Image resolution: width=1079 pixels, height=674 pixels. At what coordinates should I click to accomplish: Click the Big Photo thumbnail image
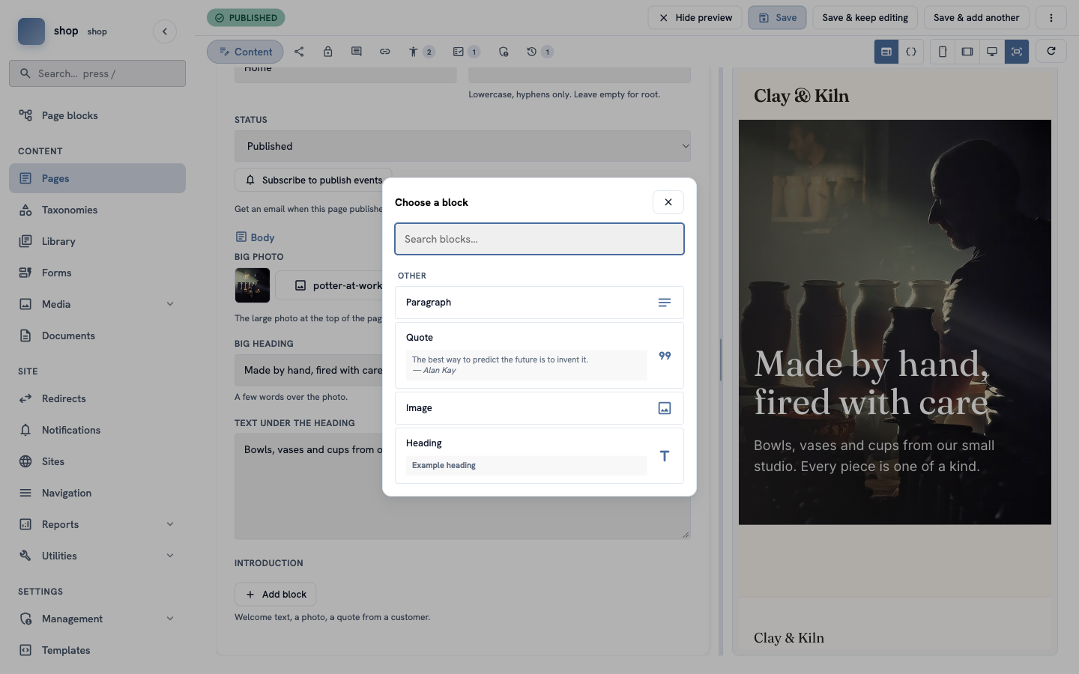tap(253, 285)
